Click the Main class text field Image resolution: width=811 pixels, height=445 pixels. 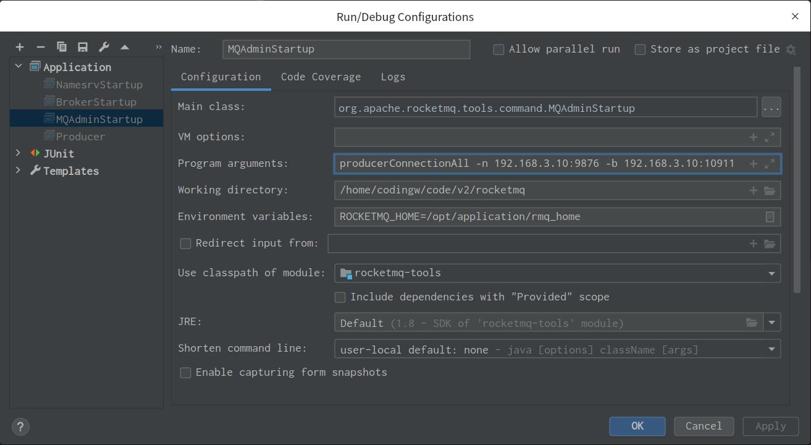tap(545, 108)
